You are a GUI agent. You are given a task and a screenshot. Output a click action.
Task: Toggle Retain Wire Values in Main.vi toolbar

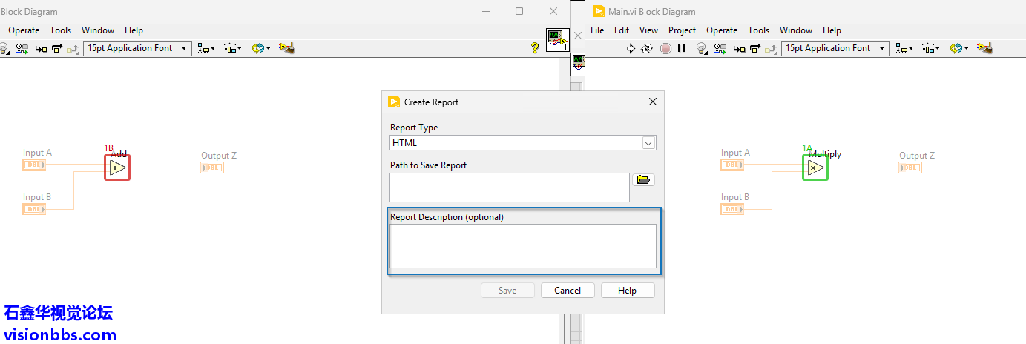(x=720, y=48)
